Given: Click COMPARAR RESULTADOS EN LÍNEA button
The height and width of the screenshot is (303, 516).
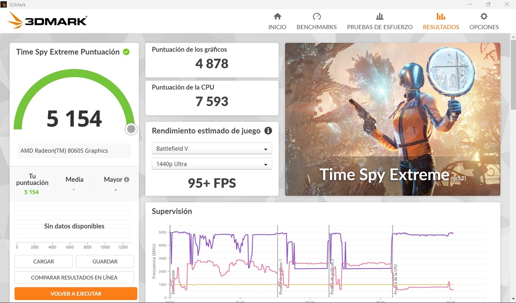Looking at the screenshot, I should [74, 278].
